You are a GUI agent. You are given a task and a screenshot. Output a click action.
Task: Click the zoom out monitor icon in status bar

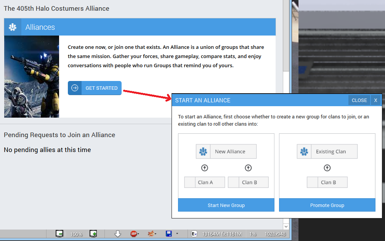click(59, 234)
